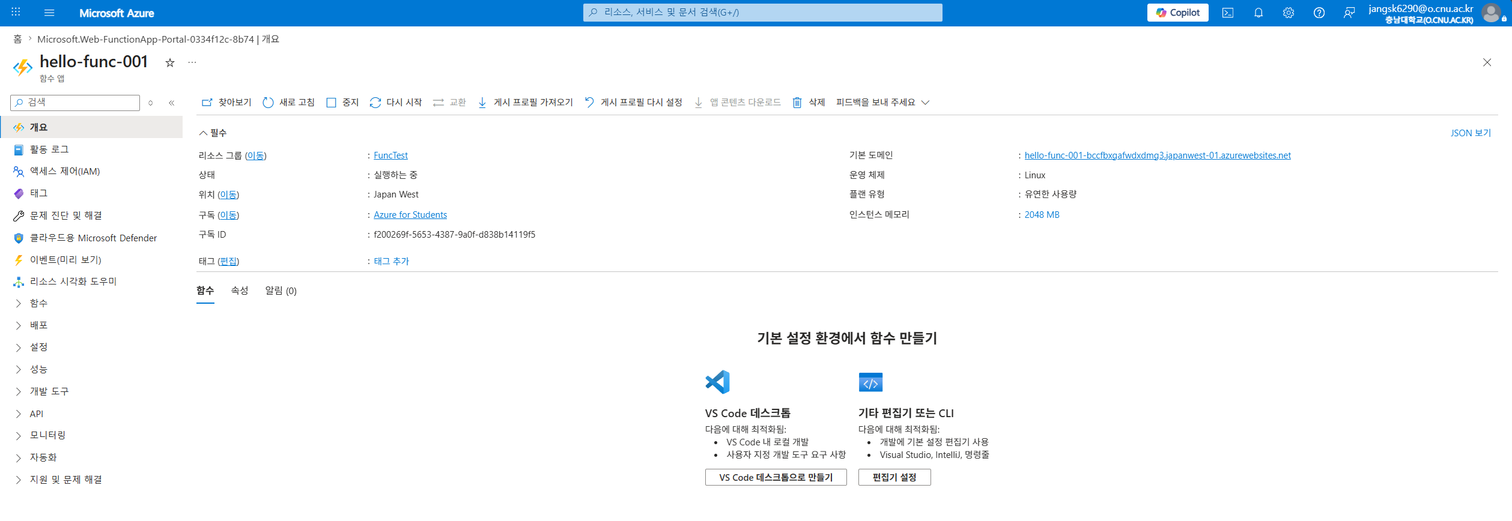Screen dimensions: 1512x521
Task: Open the feedback icon in header
Action: [x=1349, y=13]
